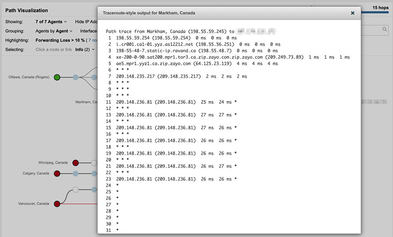The height and width of the screenshot is (237, 393).
Task: Click the green Ottawa agent node
Action: pyautogui.click(x=57, y=77)
